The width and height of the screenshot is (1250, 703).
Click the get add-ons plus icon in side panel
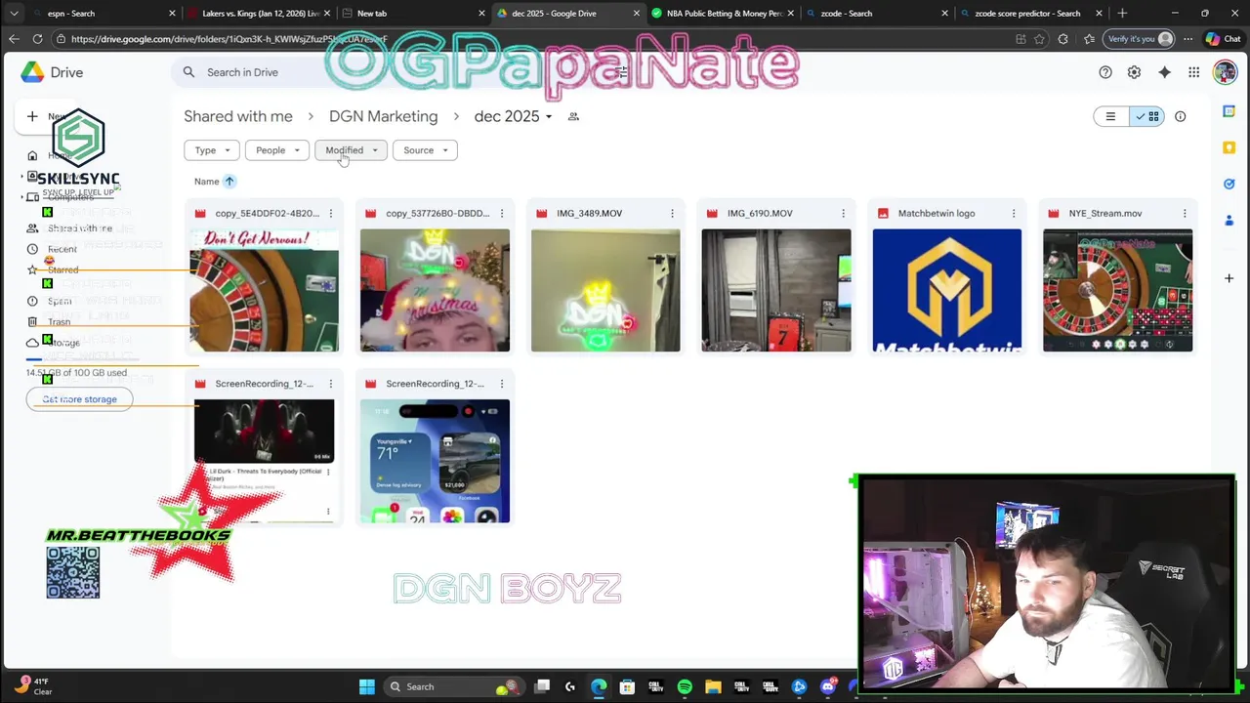(x=1229, y=278)
